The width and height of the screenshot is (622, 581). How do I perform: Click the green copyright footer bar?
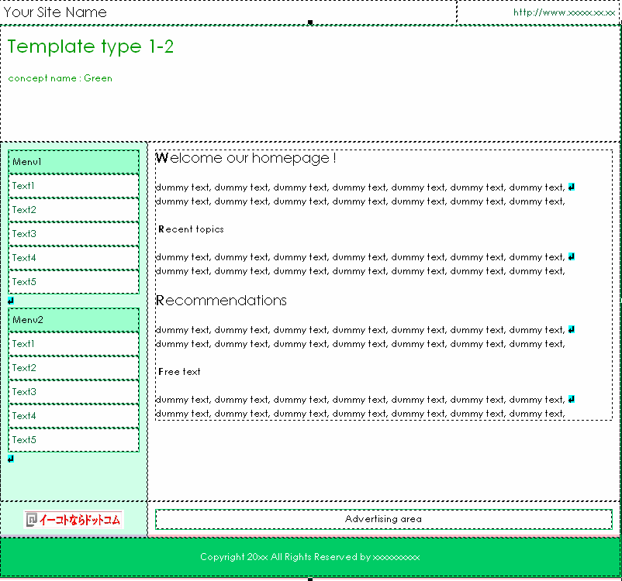(310, 557)
